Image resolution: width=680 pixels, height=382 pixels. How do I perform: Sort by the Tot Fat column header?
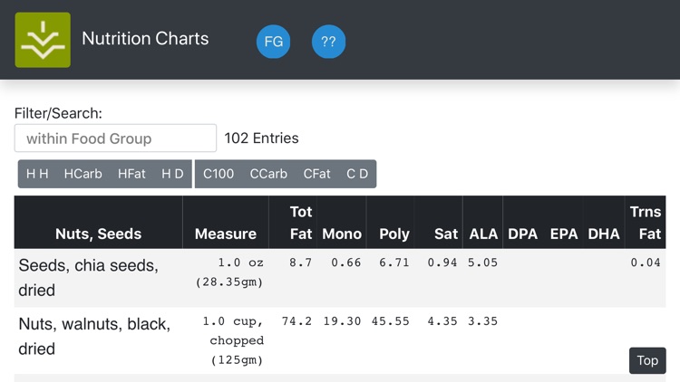293,222
